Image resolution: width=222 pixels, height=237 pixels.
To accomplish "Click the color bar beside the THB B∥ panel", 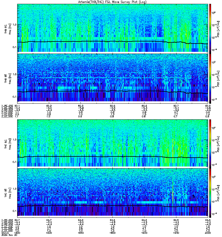I will (210, 79).
